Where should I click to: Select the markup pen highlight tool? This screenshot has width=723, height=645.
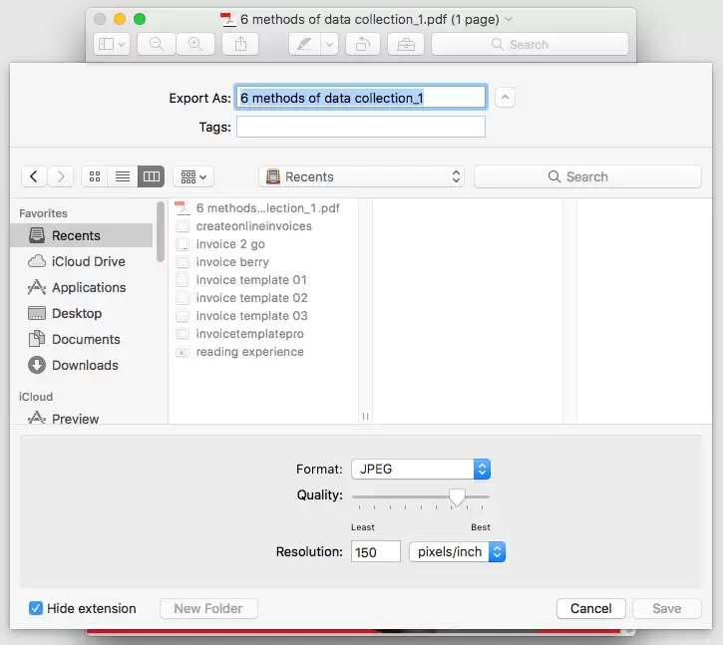click(x=304, y=44)
